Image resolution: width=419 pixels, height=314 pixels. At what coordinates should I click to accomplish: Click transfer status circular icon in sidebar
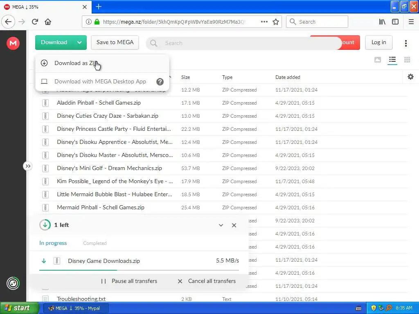[x=13, y=283]
